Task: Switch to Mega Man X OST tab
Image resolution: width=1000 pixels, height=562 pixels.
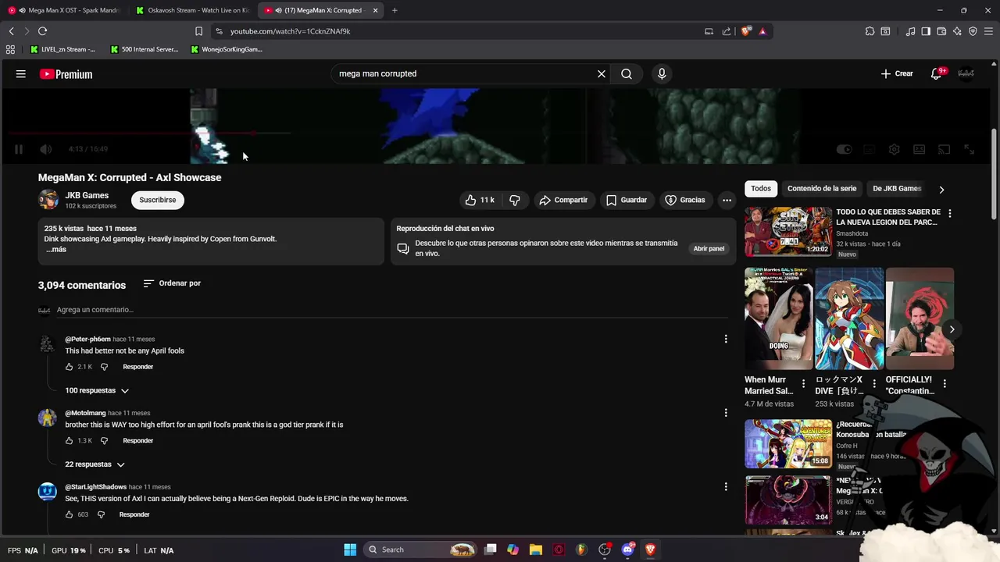Action: point(64,10)
